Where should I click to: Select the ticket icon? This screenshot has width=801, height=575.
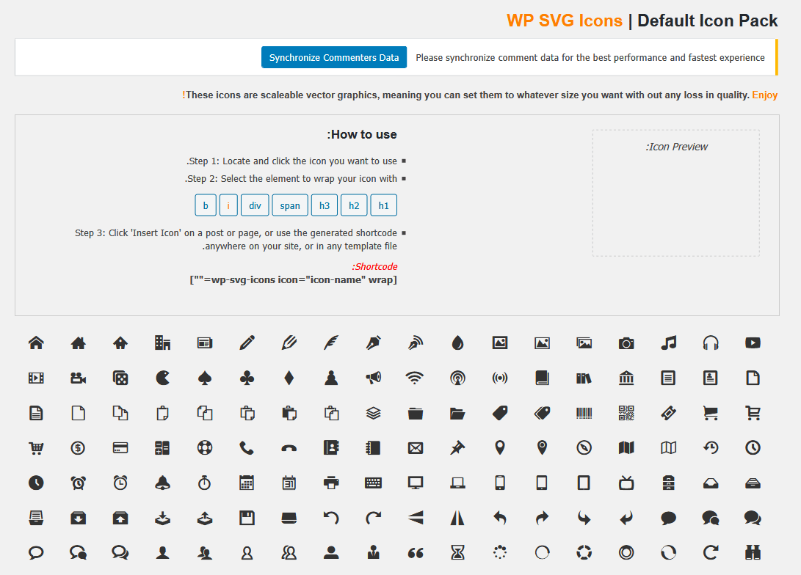pos(668,413)
